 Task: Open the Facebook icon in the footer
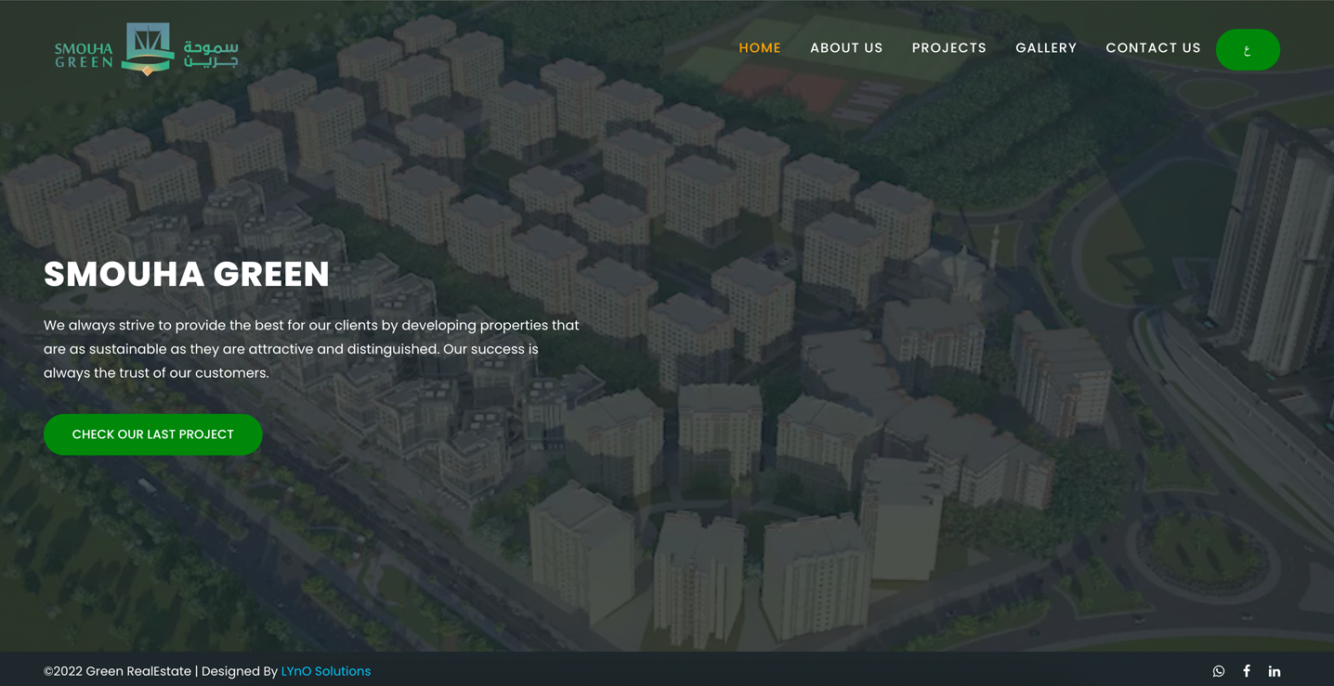[x=1247, y=670]
